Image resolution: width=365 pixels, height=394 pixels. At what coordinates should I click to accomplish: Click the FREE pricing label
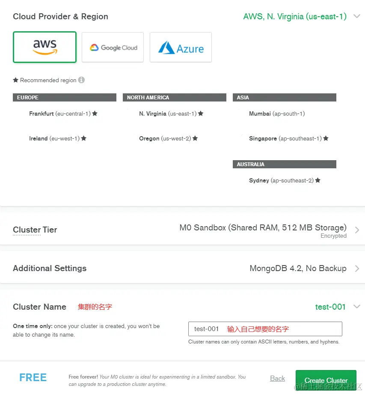(x=33, y=377)
